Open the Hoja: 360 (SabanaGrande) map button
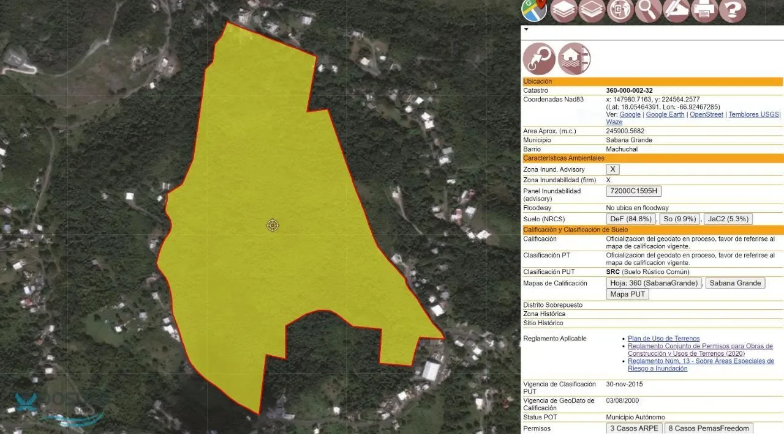The height and width of the screenshot is (434, 784). tap(654, 283)
